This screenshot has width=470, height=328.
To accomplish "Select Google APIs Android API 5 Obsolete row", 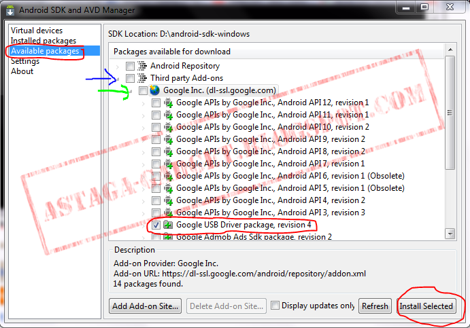I will (290, 188).
